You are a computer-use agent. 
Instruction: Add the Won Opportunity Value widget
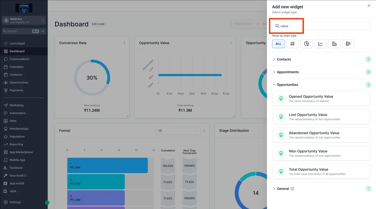321,153
